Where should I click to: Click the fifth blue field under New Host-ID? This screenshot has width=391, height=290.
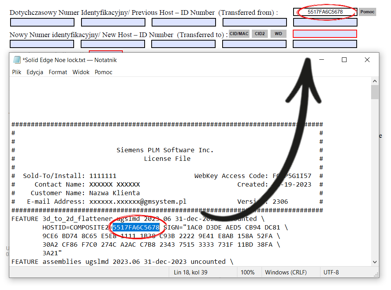325,44
